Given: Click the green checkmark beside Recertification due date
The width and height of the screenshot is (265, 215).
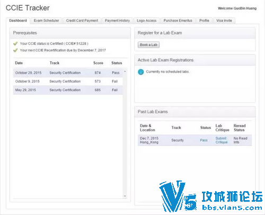Looking at the screenshot, I should [15, 50].
